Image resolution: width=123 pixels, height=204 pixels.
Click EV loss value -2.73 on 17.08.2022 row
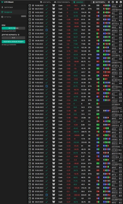pos(68,61)
